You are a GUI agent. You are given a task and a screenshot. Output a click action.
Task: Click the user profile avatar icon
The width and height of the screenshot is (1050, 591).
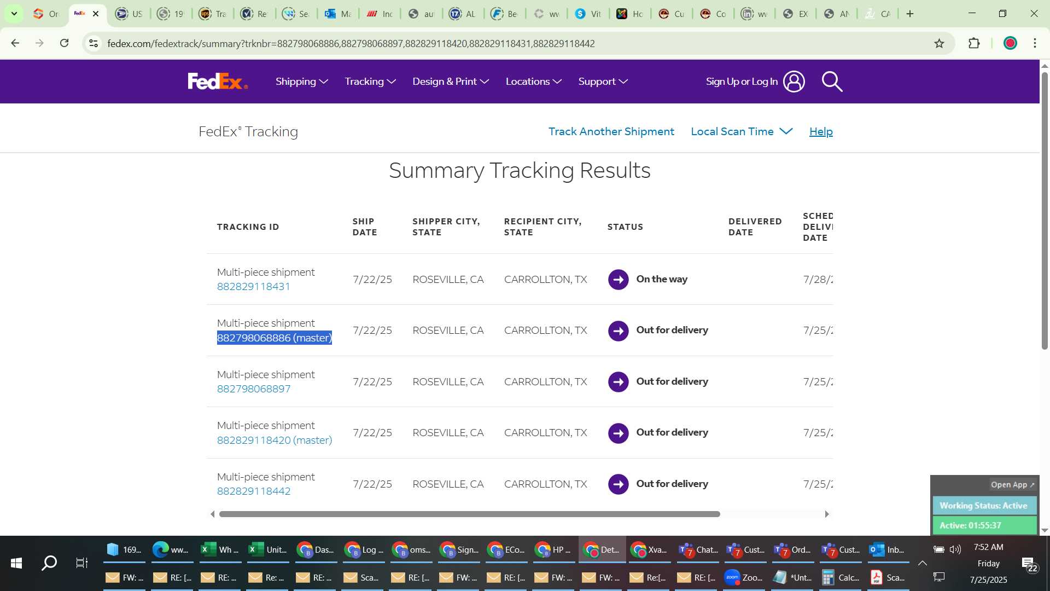pyautogui.click(x=794, y=82)
